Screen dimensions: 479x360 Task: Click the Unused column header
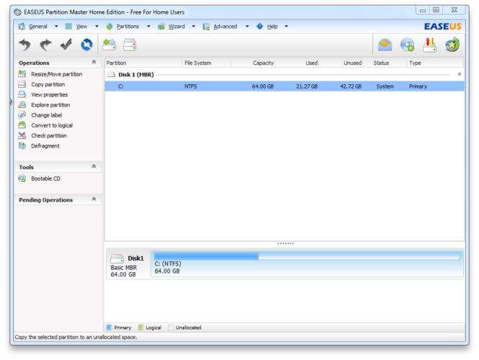point(341,63)
